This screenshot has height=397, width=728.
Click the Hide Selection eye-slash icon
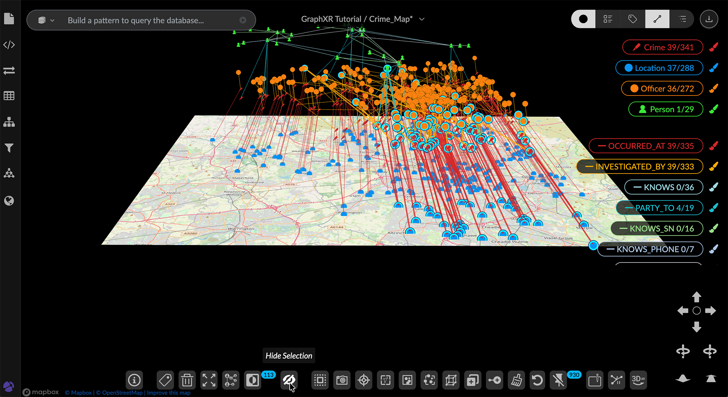tap(289, 380)
